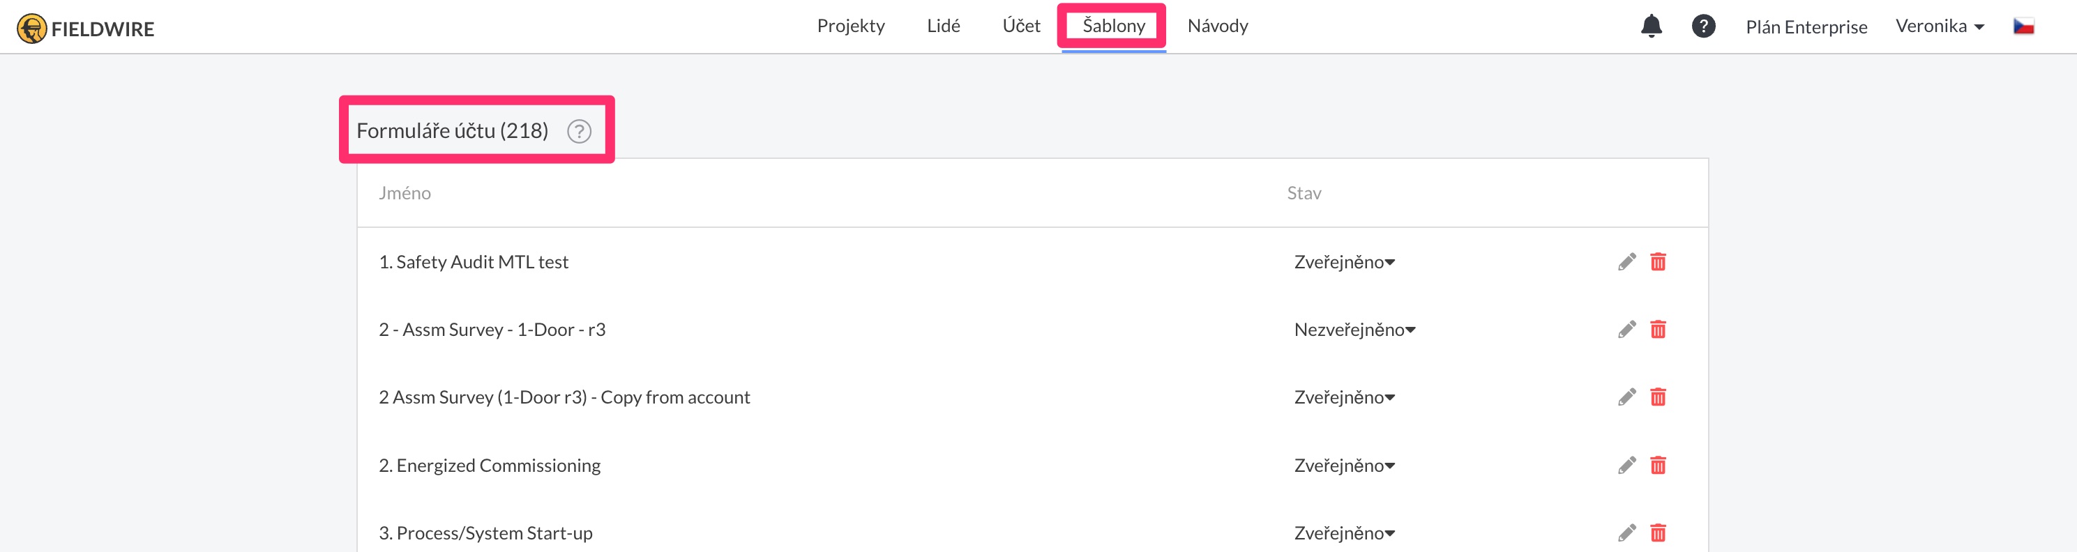Click the Czech flag language icon
The height and width of the screenshot is (552, 2077).
[2023, 26]
